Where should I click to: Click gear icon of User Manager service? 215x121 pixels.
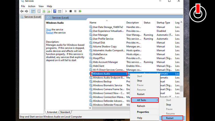[x=91, y=35]
